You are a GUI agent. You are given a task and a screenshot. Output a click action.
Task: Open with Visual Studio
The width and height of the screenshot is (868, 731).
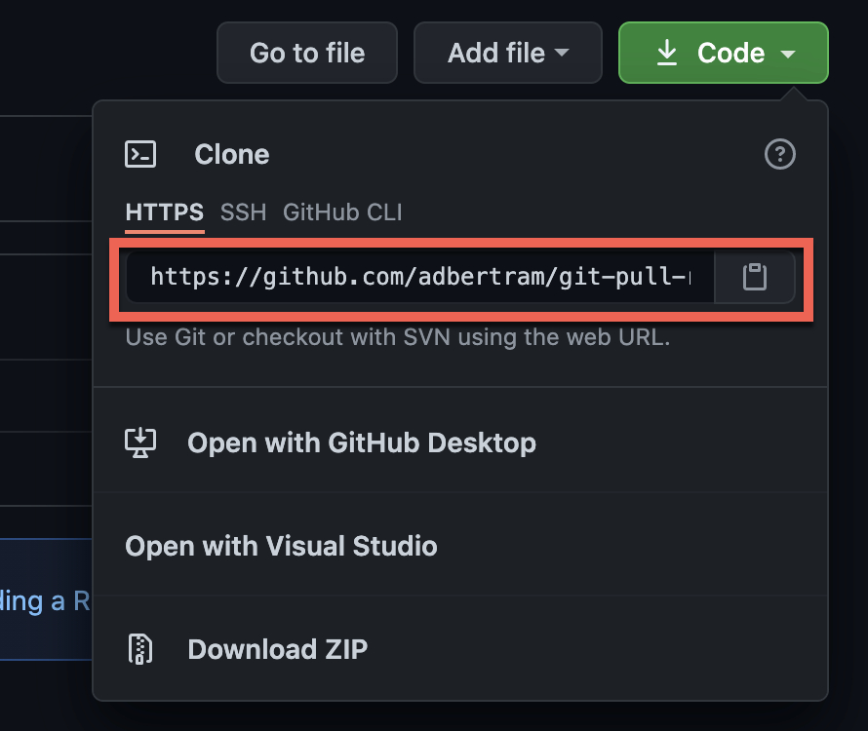[460, 546]
